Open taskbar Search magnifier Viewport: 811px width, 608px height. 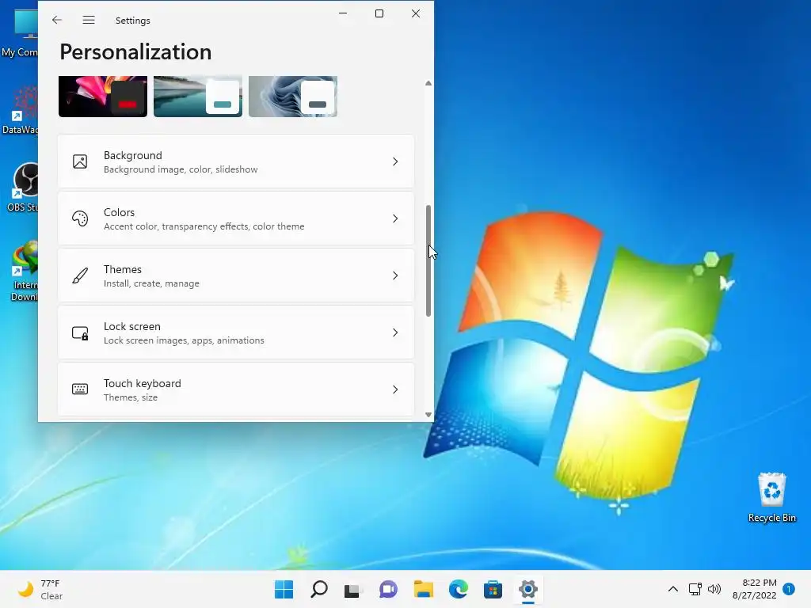318,589
